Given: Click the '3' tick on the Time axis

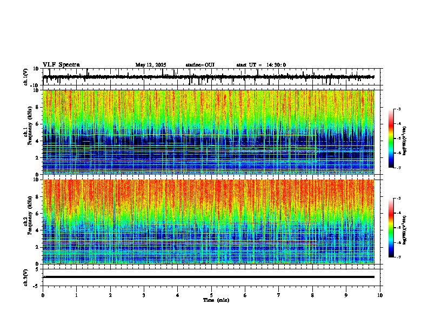Looking at the screenshot, I should 144,295.
